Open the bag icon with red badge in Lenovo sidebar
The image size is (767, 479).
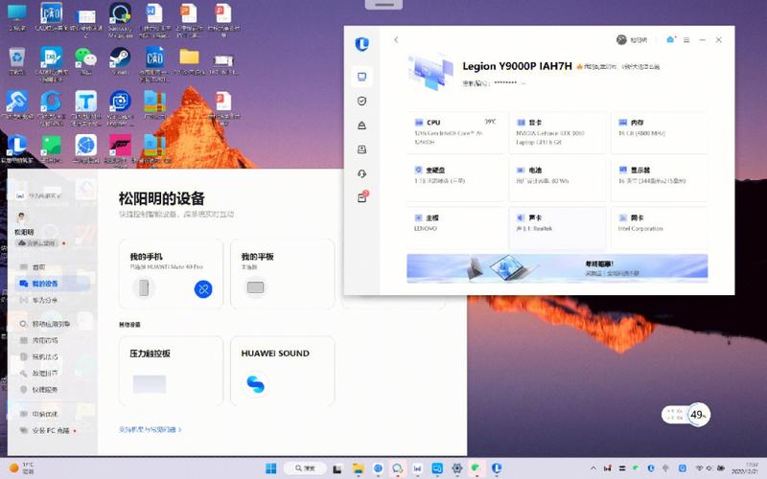[x=362, y=197]
